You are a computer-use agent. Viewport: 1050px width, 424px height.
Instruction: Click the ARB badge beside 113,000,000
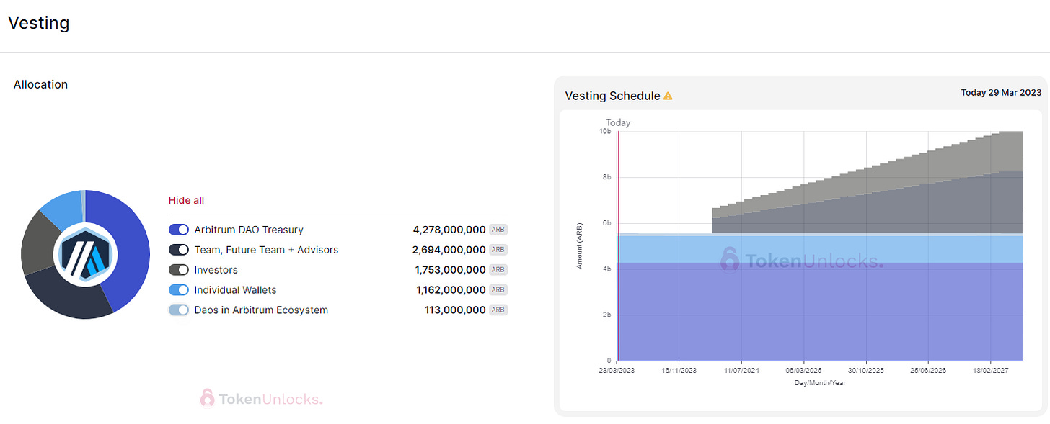498,310
